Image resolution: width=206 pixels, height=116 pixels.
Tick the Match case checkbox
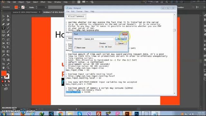click(75, 48)
